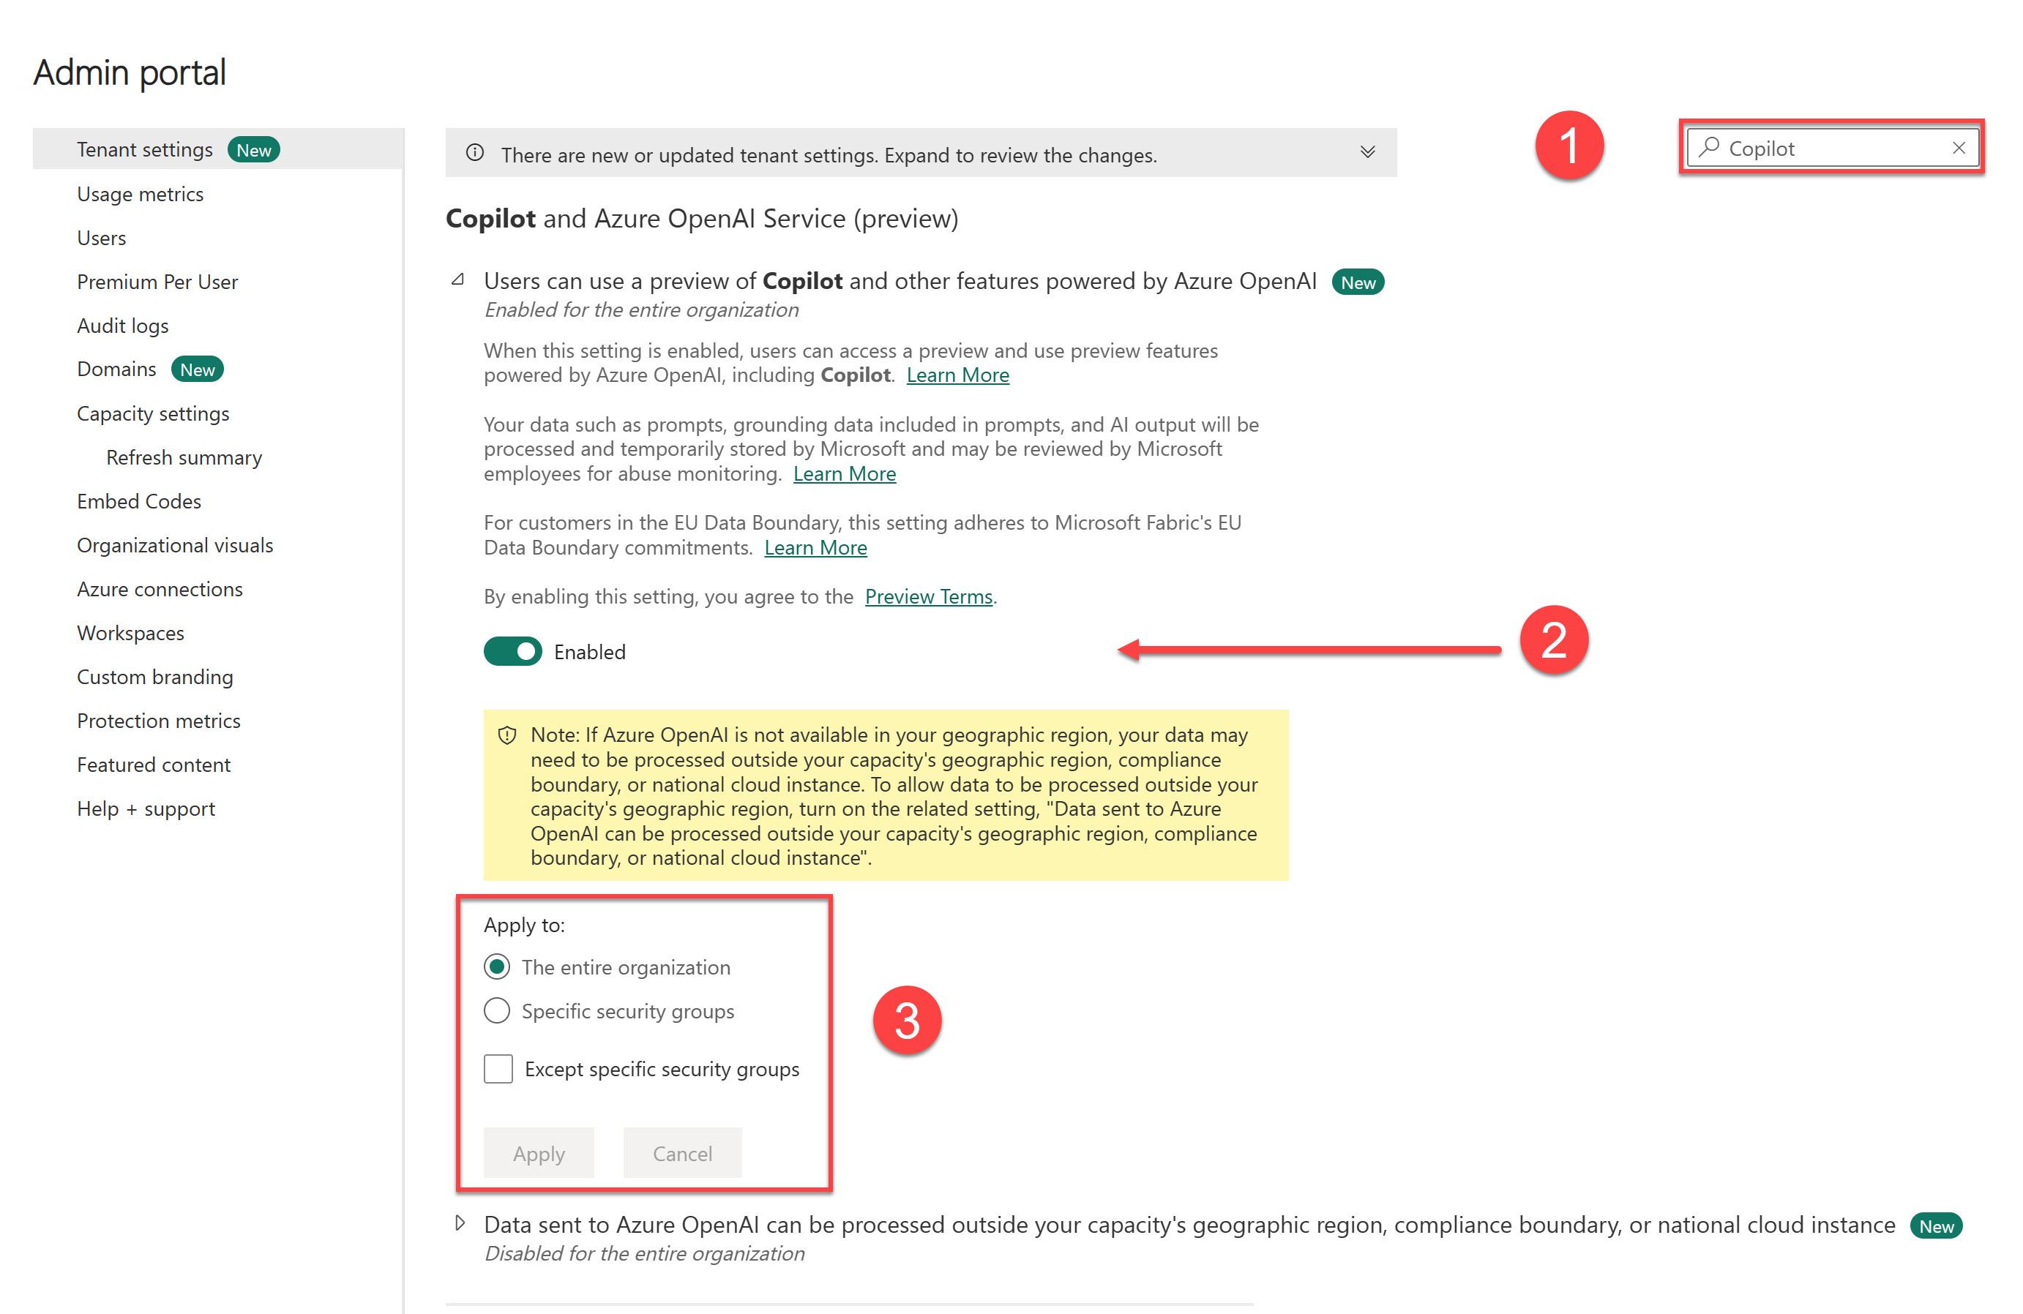Open Usage metrics section
Image resolution: width=2023 pixels, height=1314 pixels.
point(143,193)
